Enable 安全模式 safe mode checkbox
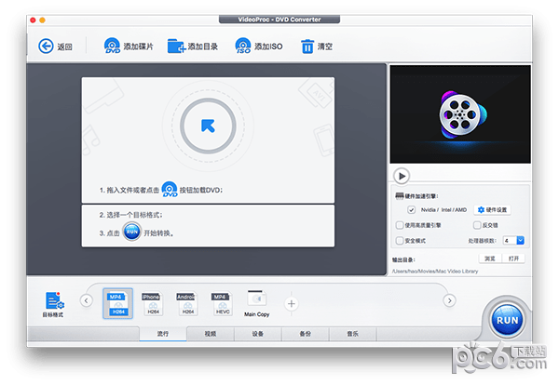This screenshot has width=559, height=385. [400, 241]
